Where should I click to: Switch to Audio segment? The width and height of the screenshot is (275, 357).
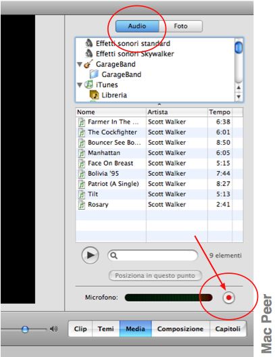tap(137, 26)
